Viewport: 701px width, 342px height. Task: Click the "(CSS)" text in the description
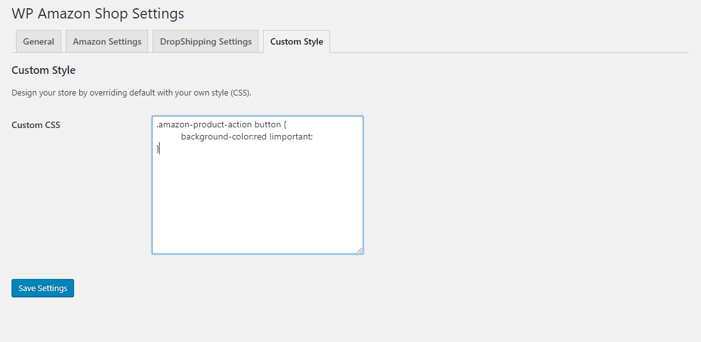pos(241,93)
